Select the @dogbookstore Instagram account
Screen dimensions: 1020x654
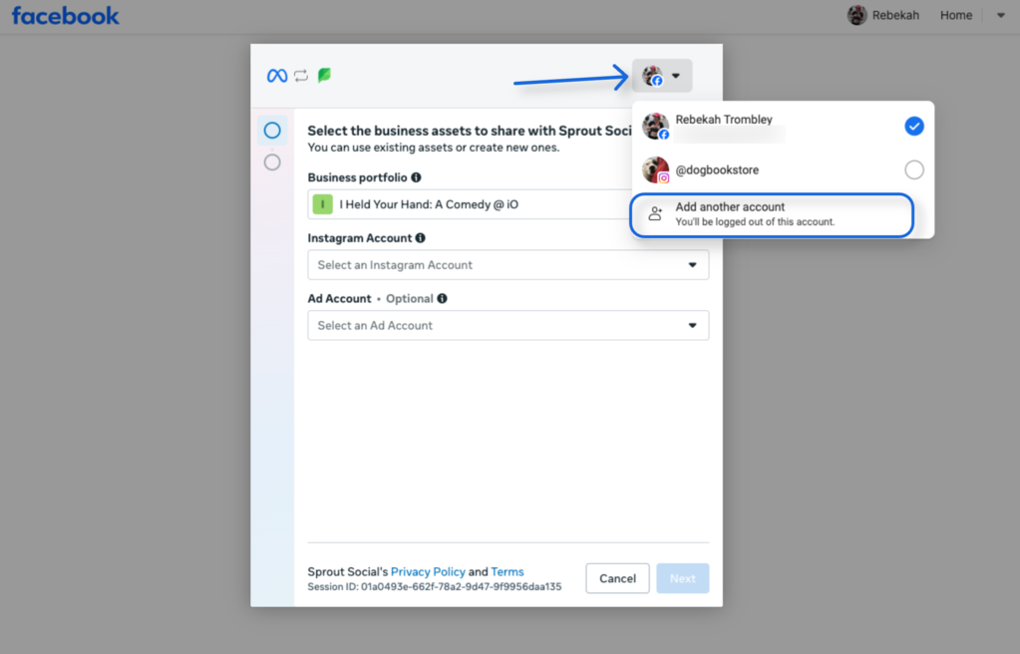click(x=783, y=169)
